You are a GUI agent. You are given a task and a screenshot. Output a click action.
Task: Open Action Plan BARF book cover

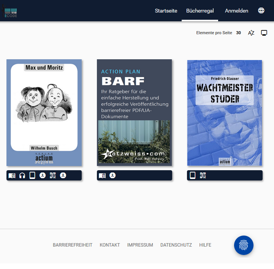[x=135, y=113]
